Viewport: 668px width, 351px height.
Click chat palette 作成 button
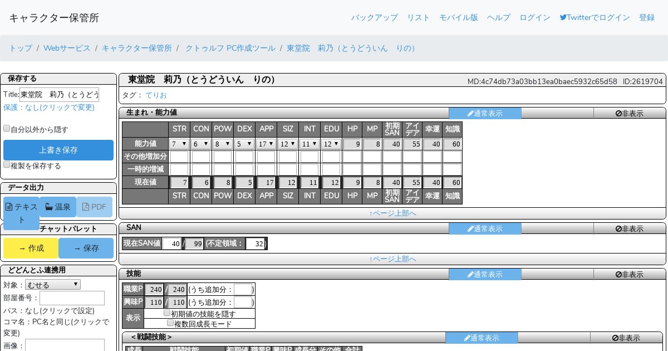pos(31,248)
